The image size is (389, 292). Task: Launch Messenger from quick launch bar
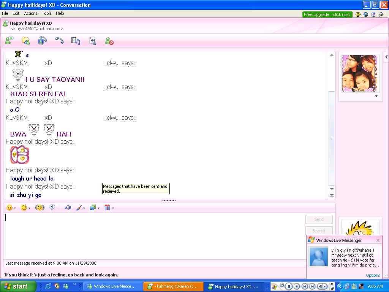point(66,286)
